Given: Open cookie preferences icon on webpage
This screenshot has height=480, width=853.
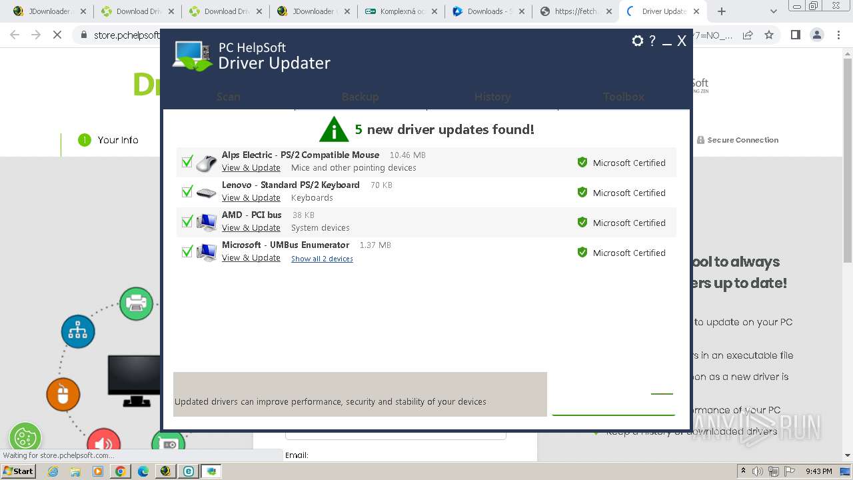Looking at the screenshot, I should 25,438.
